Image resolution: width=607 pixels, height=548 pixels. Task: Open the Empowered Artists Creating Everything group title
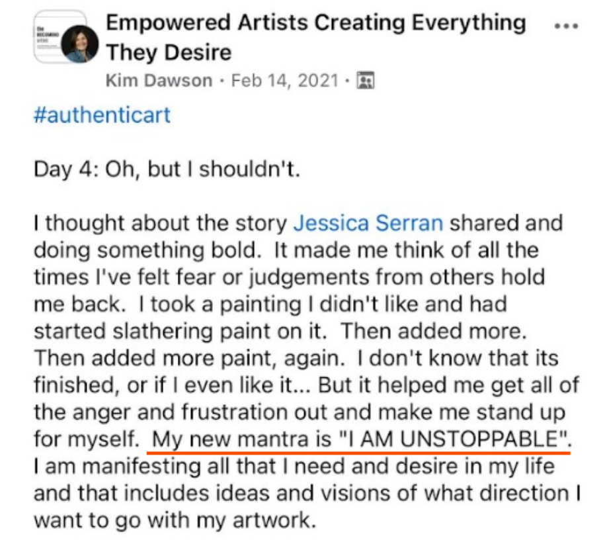click(316, 23)
